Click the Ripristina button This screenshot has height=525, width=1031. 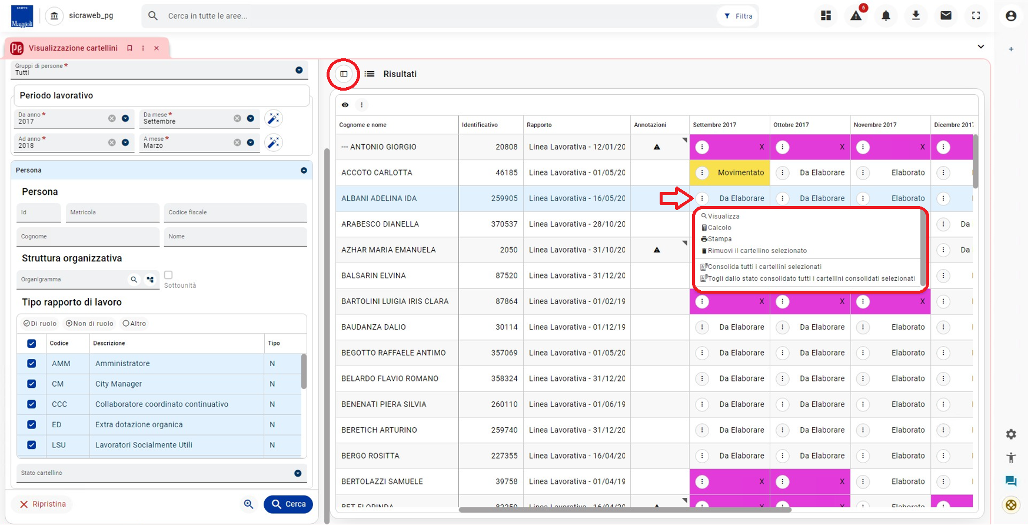pos(42,504)
